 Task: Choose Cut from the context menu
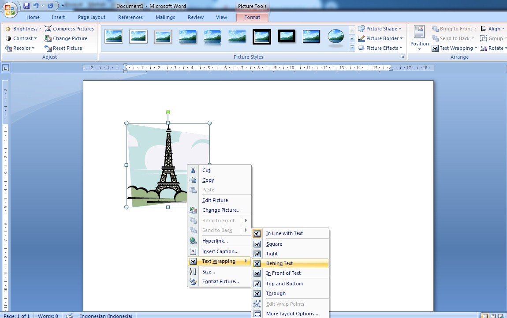point(219,170)
